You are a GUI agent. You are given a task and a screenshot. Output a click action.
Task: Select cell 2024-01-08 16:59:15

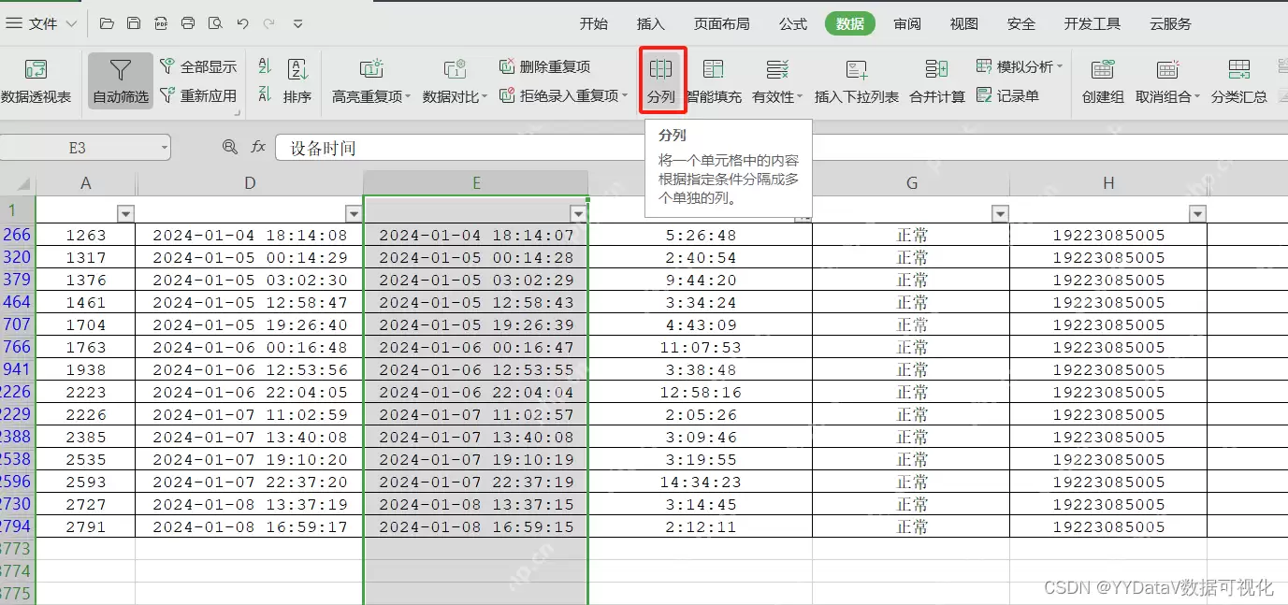[x=476, y=527]
